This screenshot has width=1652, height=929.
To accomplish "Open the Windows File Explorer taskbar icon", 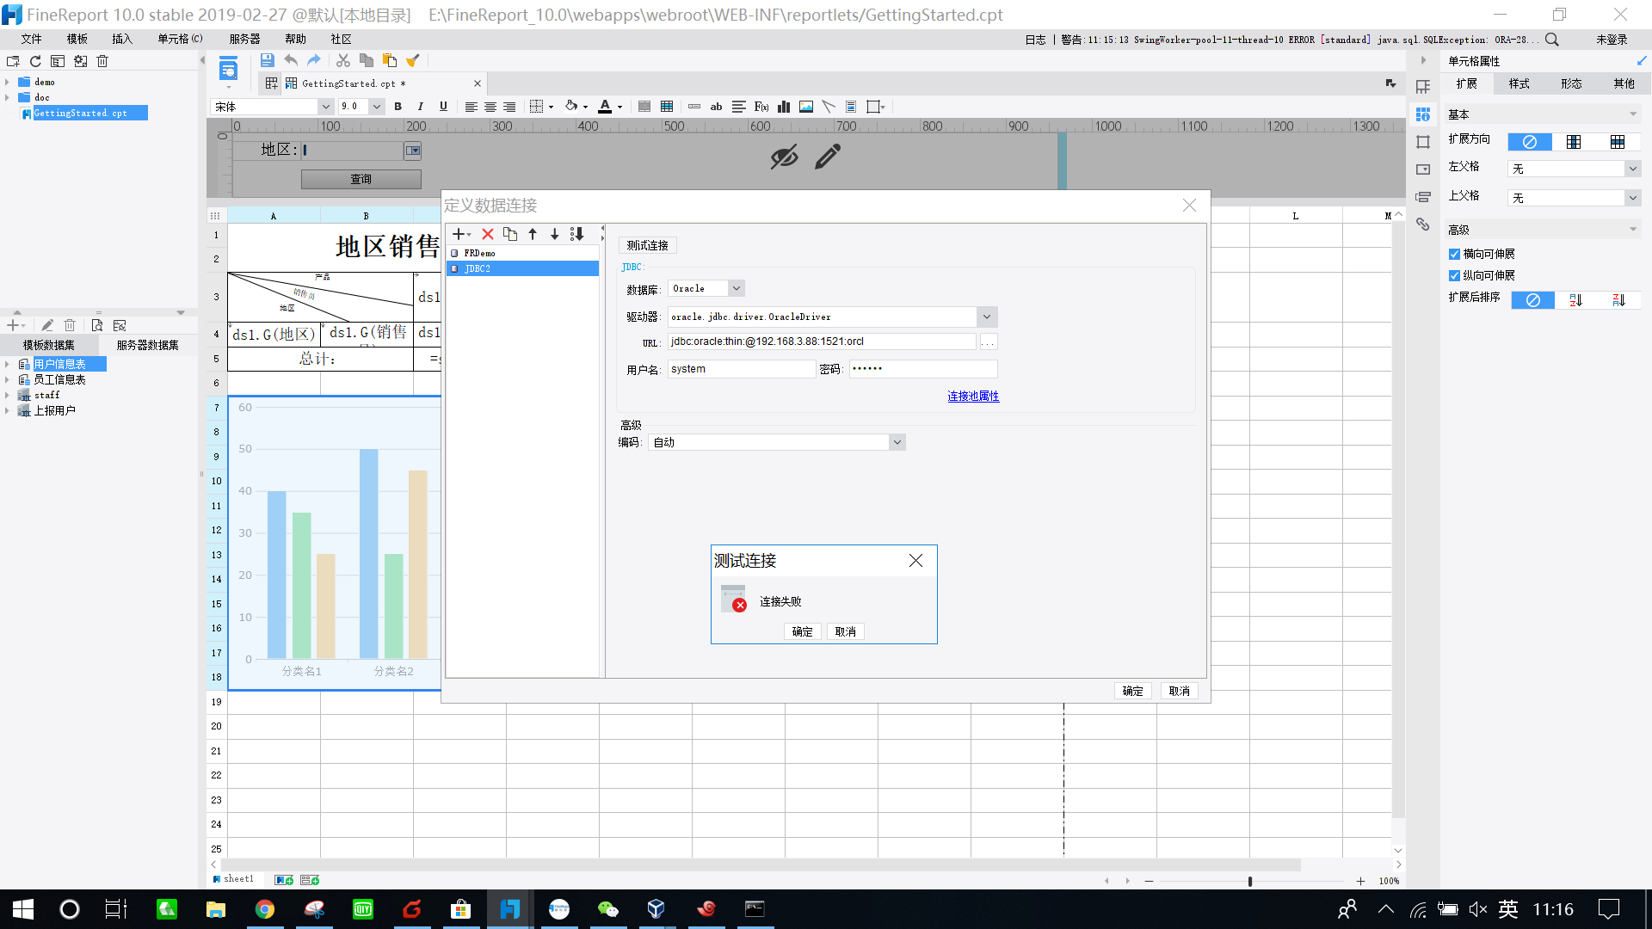I will pyautogui.click(x=215, y=909).
